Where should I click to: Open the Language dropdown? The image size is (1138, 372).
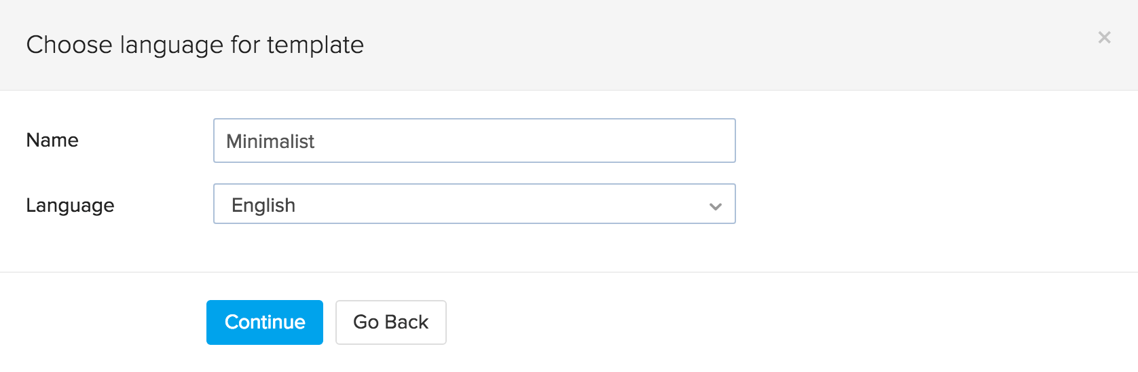point(474,204)
